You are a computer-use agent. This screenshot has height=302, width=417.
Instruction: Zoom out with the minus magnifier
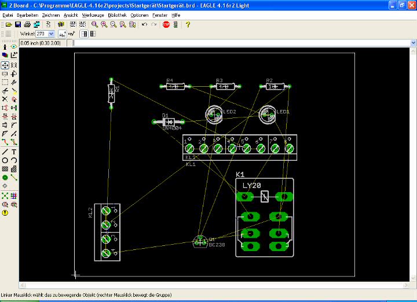114,25
